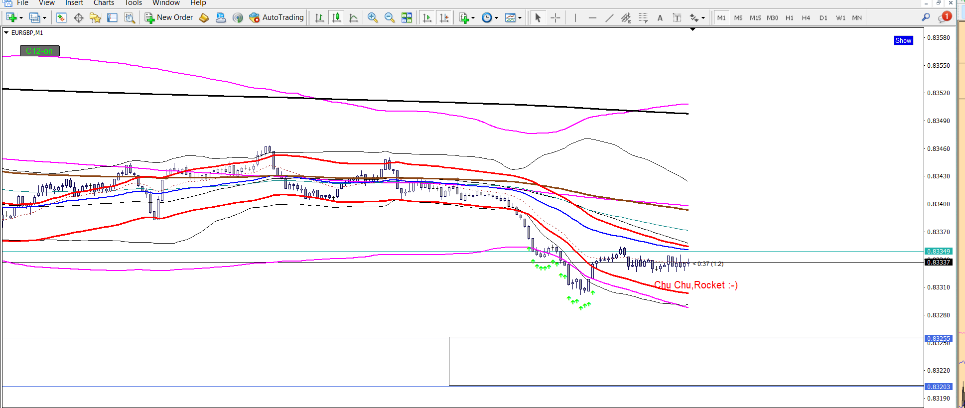Viewport: 965px width, 408px height.
Task: Expand the chart templates dropdown
Action: pos(520,18)
